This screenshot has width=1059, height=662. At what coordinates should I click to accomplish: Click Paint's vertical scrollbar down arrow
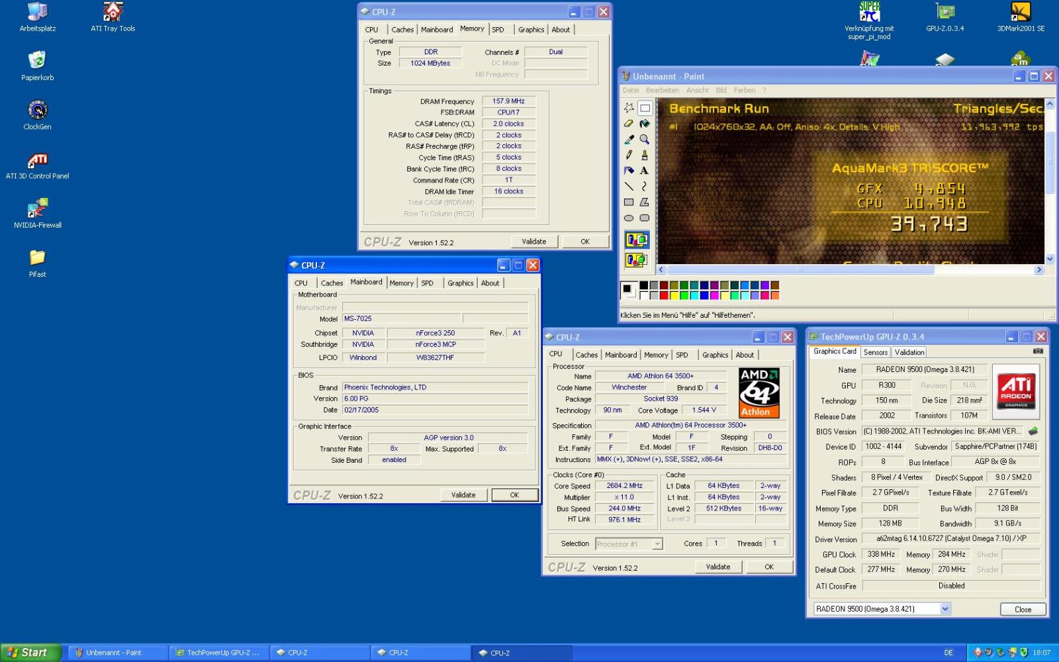1050,259
